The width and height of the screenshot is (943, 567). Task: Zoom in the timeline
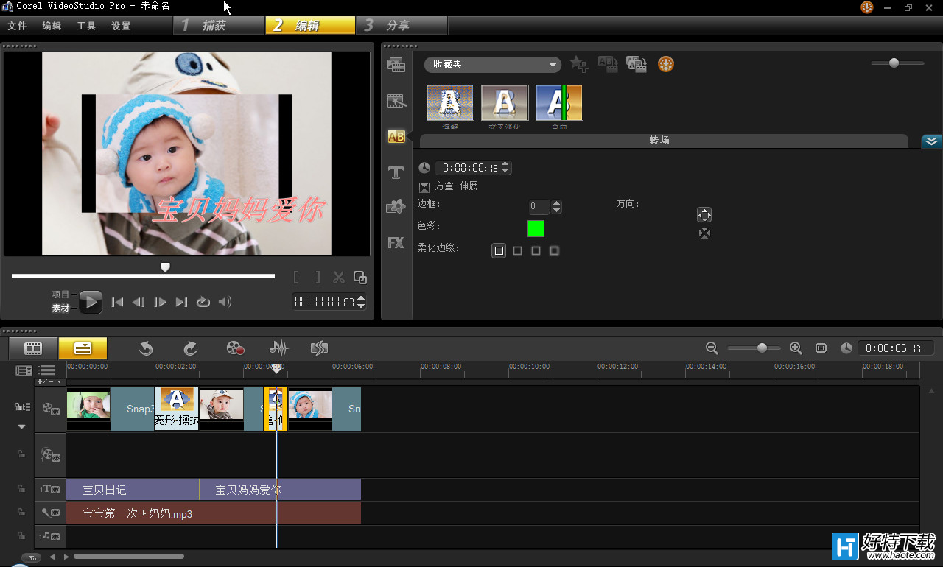(796, 348)
